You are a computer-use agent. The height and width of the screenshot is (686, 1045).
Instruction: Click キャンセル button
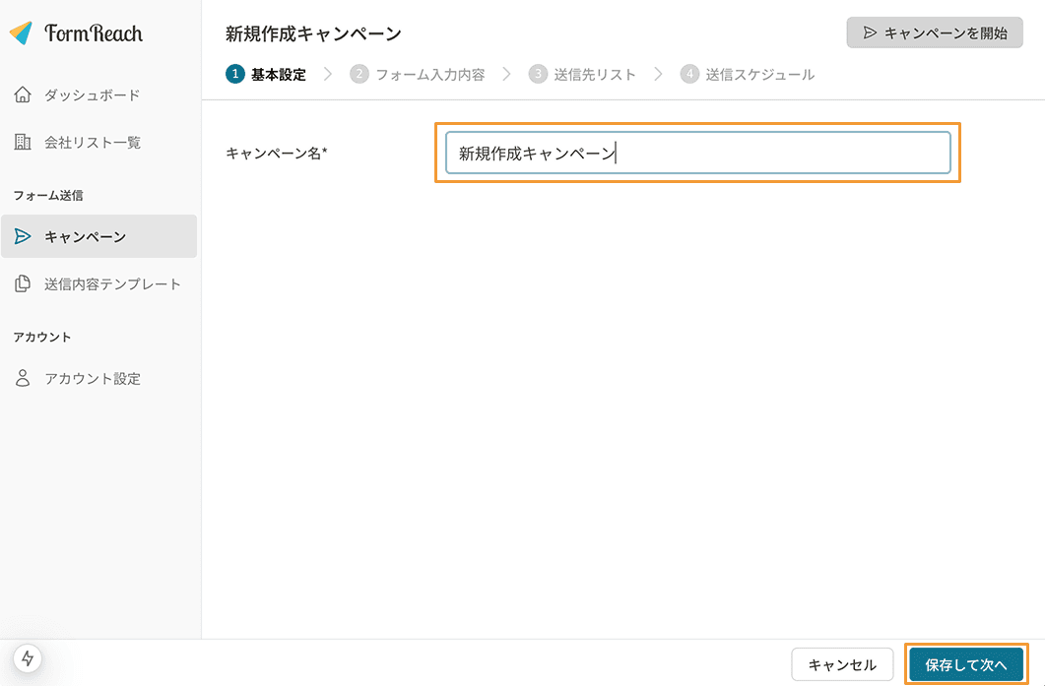coord(842,664)
